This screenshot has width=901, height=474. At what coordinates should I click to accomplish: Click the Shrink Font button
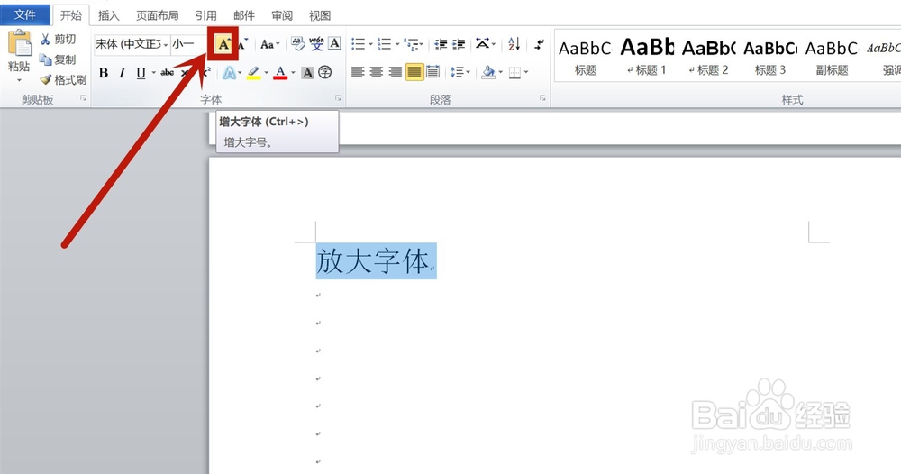point(242,43)
